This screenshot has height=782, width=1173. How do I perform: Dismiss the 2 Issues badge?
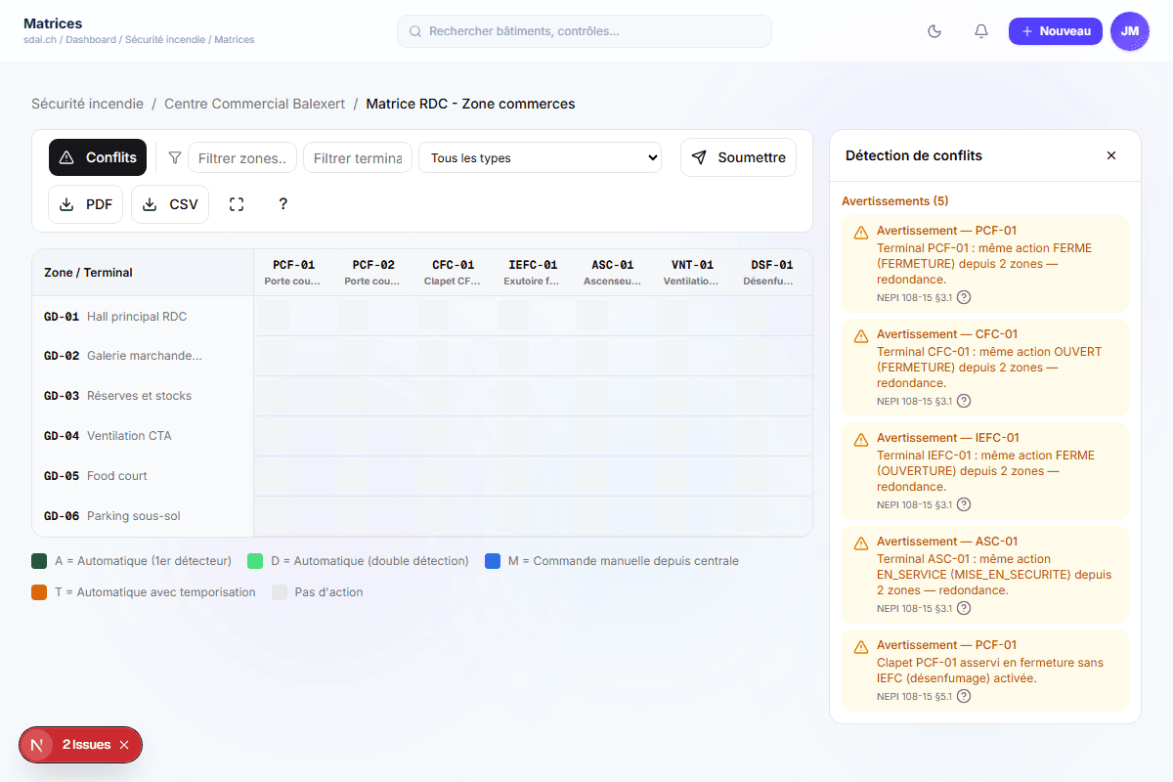coord(124,745)
